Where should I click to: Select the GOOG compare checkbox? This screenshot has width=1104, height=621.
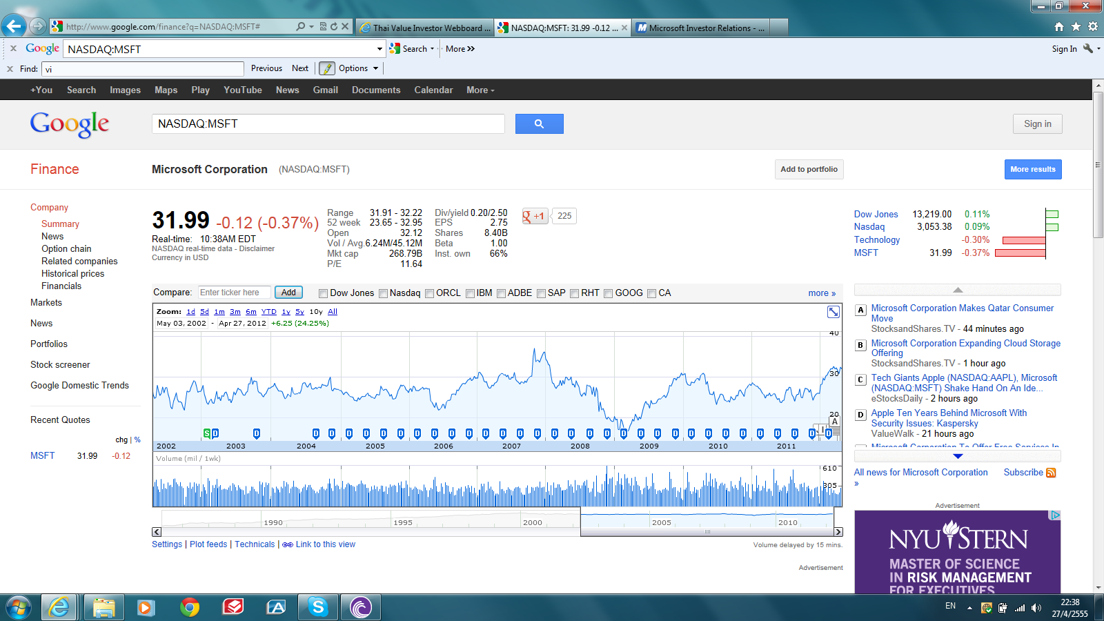pyautogui.click(x=608, y=293)
